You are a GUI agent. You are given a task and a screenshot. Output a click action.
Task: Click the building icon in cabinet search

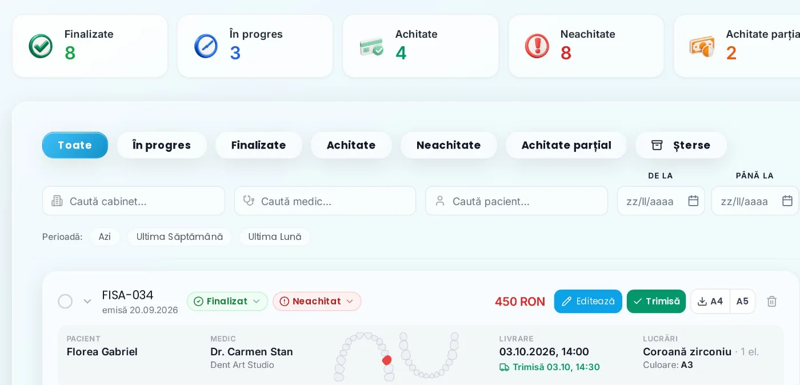57,201
